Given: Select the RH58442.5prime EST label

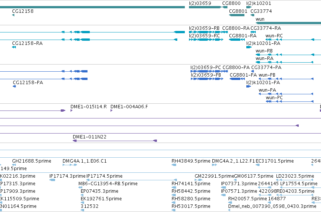Looking at the screenshot, I should coord(191,191).
